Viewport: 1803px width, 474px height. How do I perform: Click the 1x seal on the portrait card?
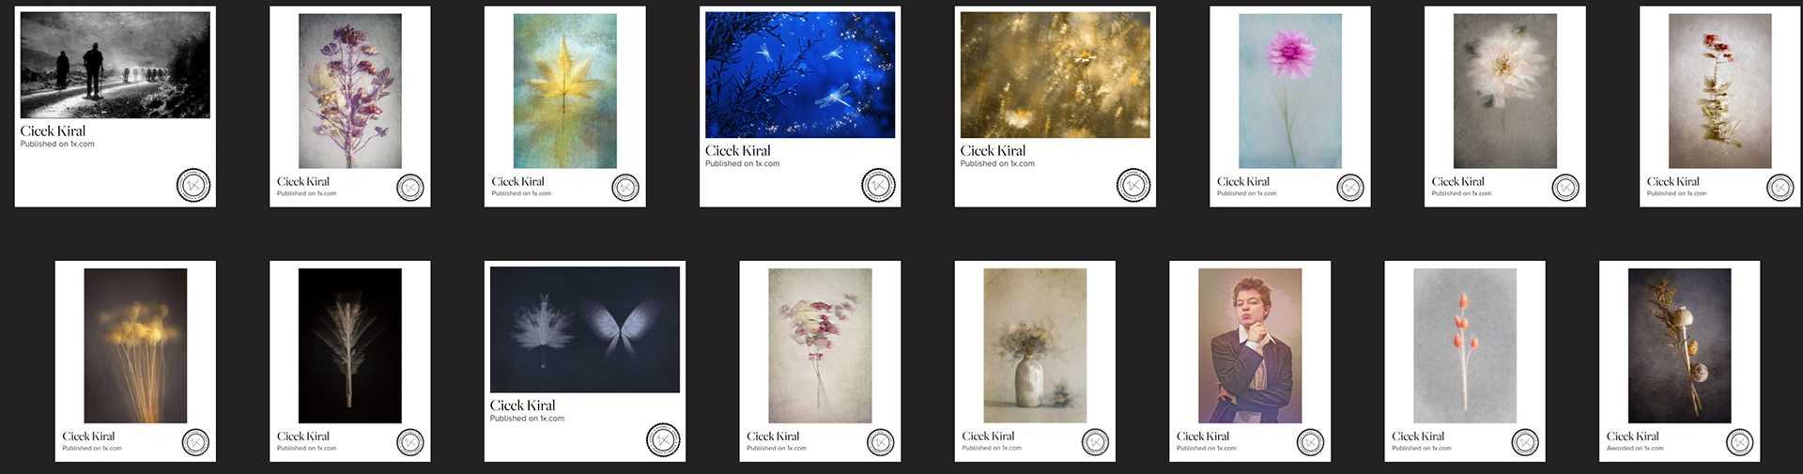pyautogui.click(x=1310, y=442)
